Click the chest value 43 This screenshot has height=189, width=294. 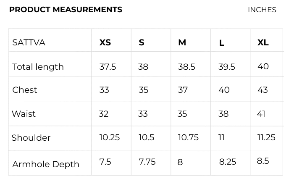coord(262,90)
